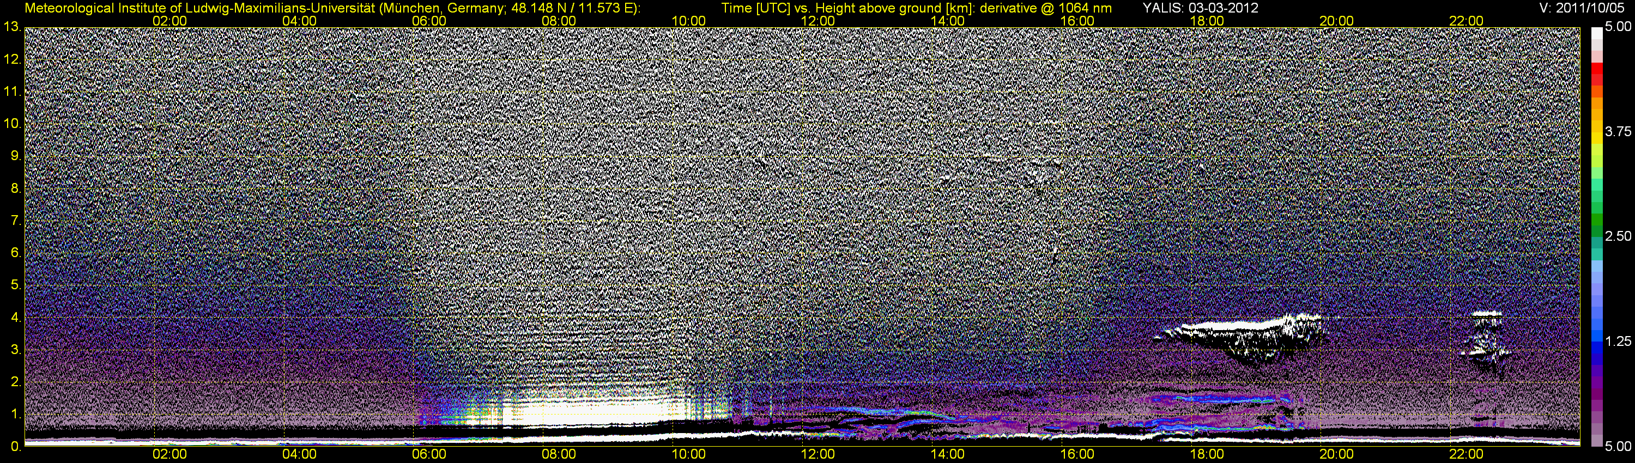Image resolution: width=1635 pixels, height=463 pixels.
Task: Click the 3 km label on the height axis
Action: tap(15, 350)
